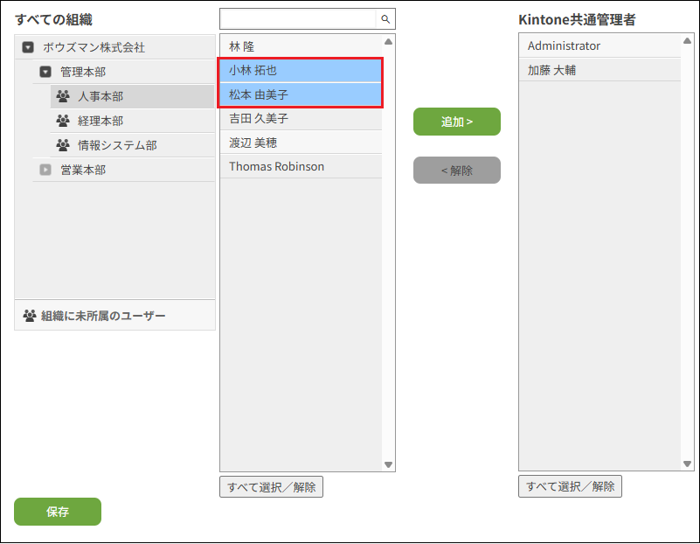The width and height of the screenshot is (700, 544).
Task: Click the group icon beside 情報システム部
Action: pyautogui.click(x=63, y=145)
